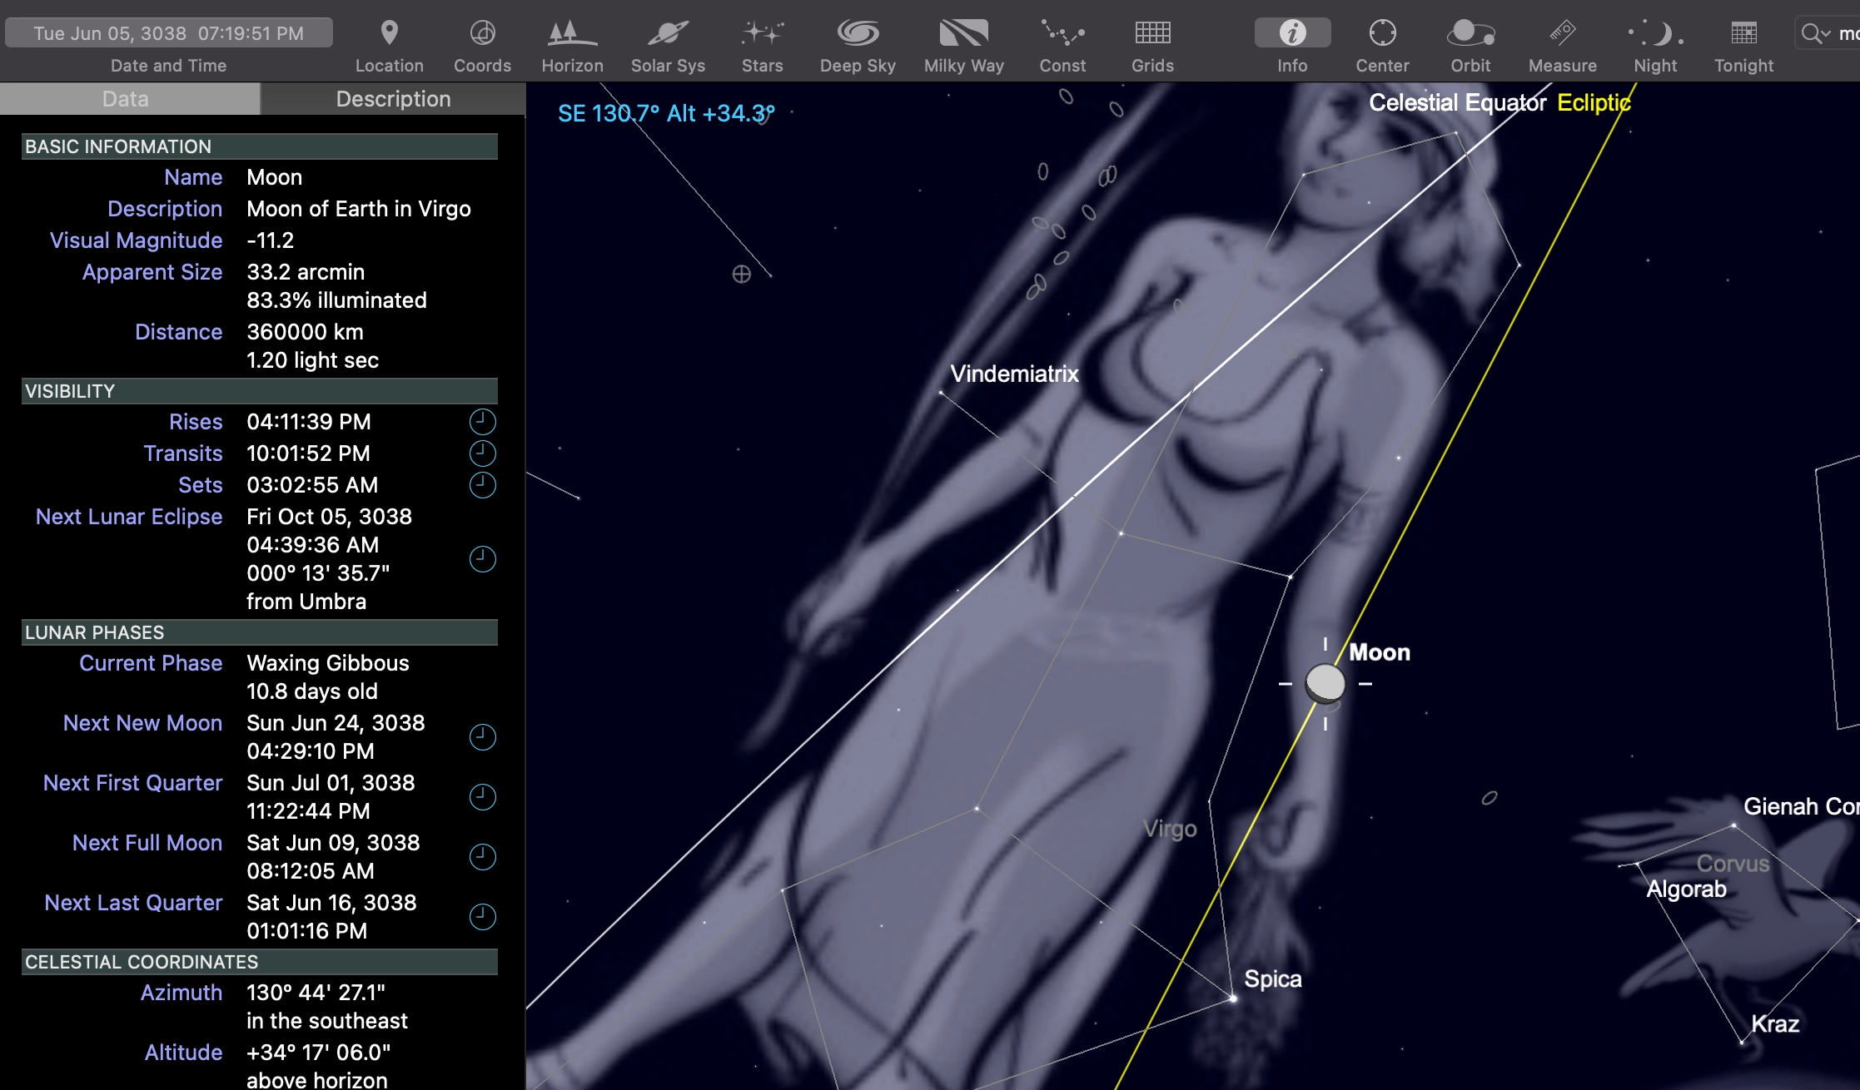Click the Kraz star label

click(x=1774, y=1024)
